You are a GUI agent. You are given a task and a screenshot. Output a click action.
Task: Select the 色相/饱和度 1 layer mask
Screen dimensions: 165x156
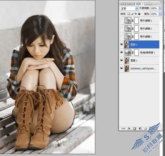(x=137, y=52)
